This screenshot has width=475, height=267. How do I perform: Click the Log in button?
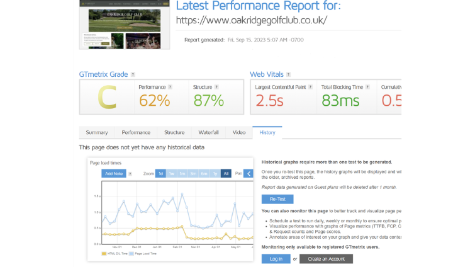coord(276,259)
